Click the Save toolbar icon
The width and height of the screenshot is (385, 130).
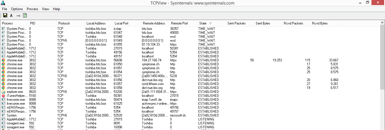click(x=5, y=16)
